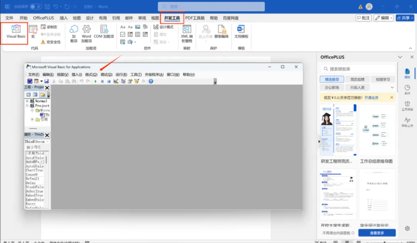Switch to 开发工具 developer ribbon tab
Screen dimensions: 417x243
pyautogui.click(x=172, y=18)
